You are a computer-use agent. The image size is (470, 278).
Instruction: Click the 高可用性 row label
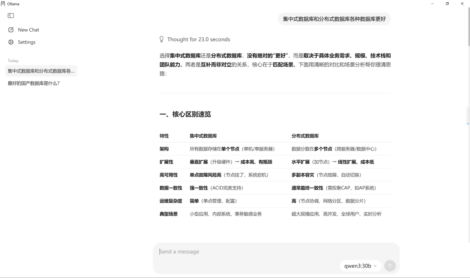[169, 175]
